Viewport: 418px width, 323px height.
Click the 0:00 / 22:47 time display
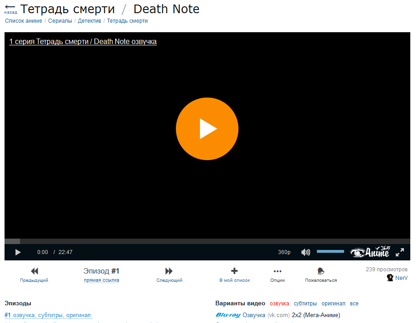[55, 252]
